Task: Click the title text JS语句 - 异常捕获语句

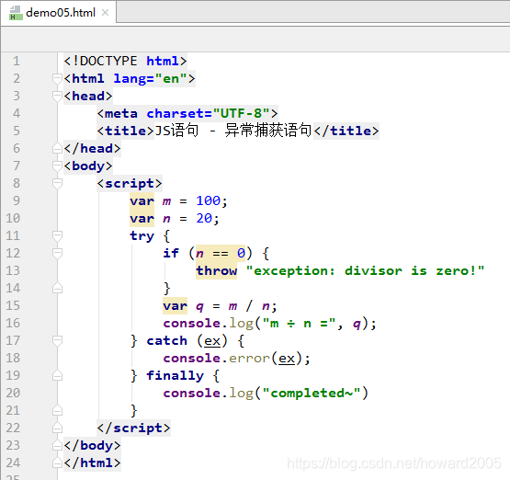Action: [232, 131]
